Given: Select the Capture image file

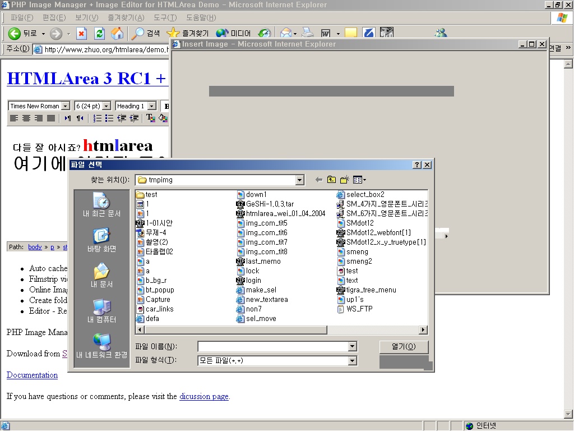Looking at the screenshot, I should (153, 299).
